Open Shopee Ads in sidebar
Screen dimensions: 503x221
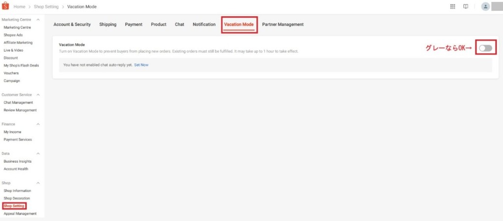click(14, 35)
